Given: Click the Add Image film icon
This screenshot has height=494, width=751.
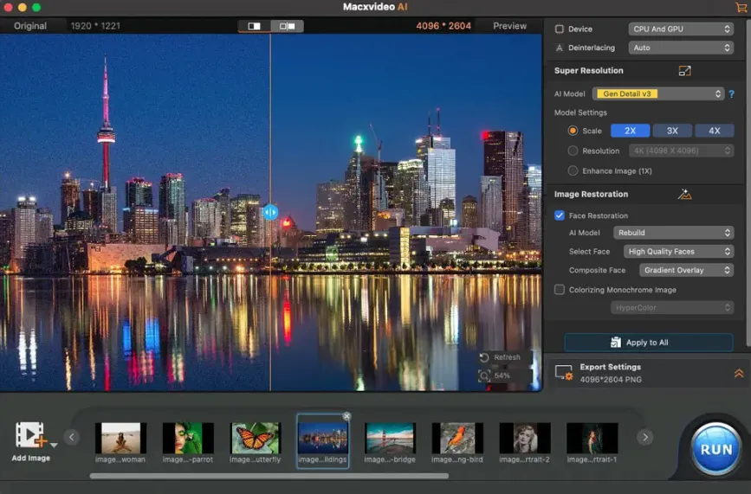Looking at the screenshot, I should pos(31,434).
